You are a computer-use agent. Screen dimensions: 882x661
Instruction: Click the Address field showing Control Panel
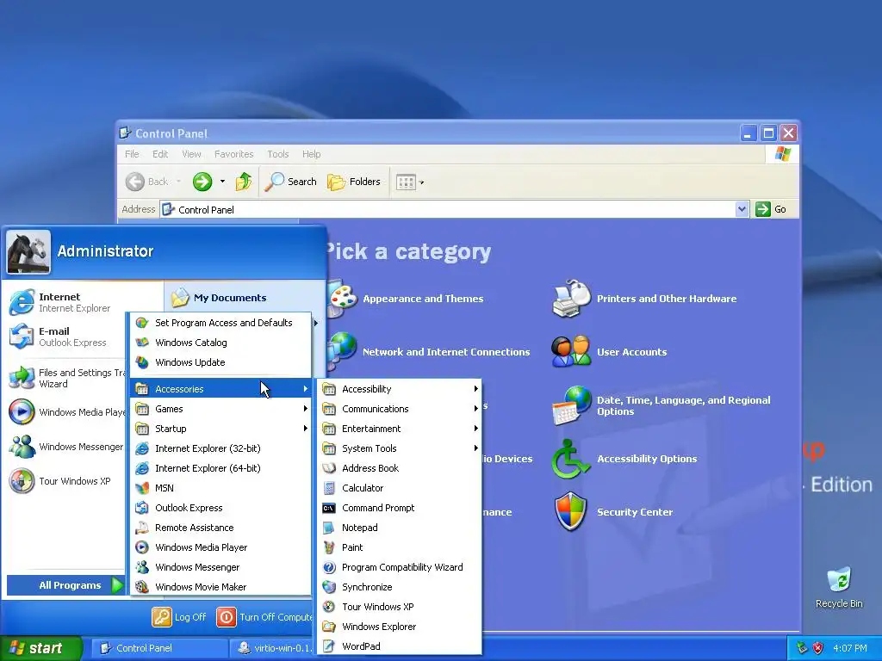tap(448, 209)
